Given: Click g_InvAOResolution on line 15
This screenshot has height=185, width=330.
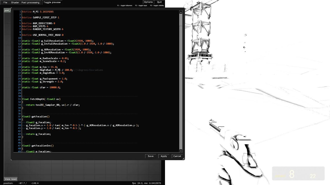Looking at the screenshot, I should (x=53, y=52).
